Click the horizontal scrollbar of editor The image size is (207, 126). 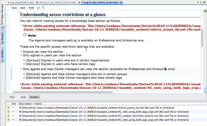pyautogui.click(x=63, y=92)
